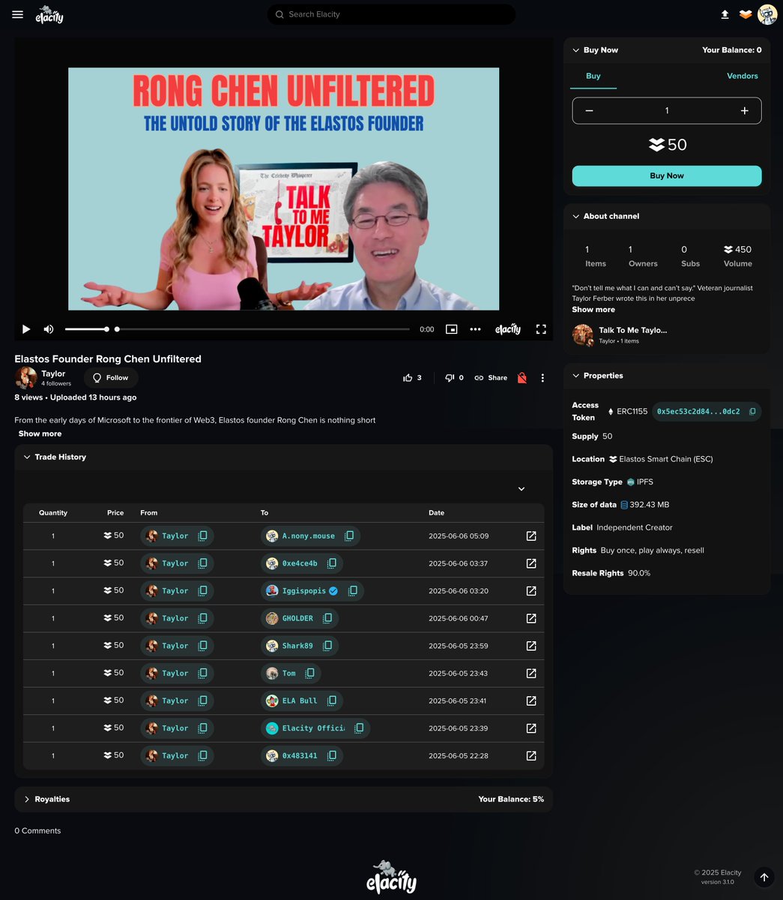Open GHOLDER transaction external link

pyautogui.click(x=531, y=619)
